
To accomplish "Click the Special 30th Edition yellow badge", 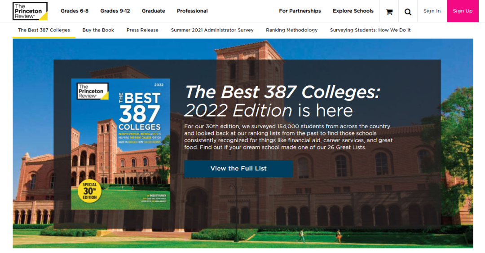I will coord(89,191).
